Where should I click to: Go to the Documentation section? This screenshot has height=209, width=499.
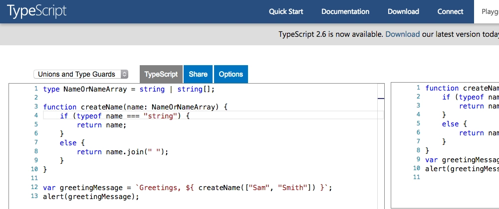click(345, 11)
